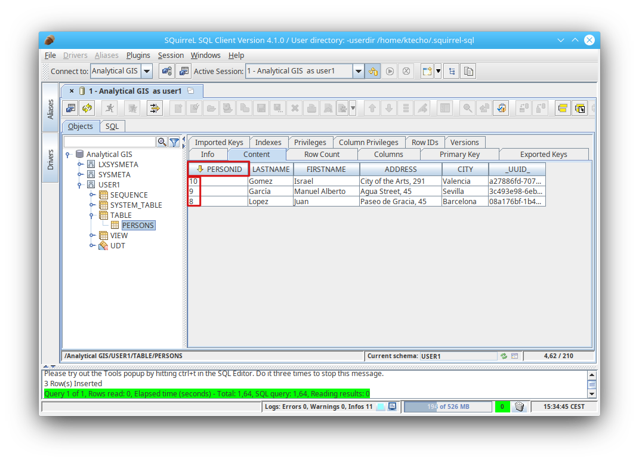Click the two-pages icon in top toolbar
Viewport: 639px width, 462px height.
click(468, 72)
